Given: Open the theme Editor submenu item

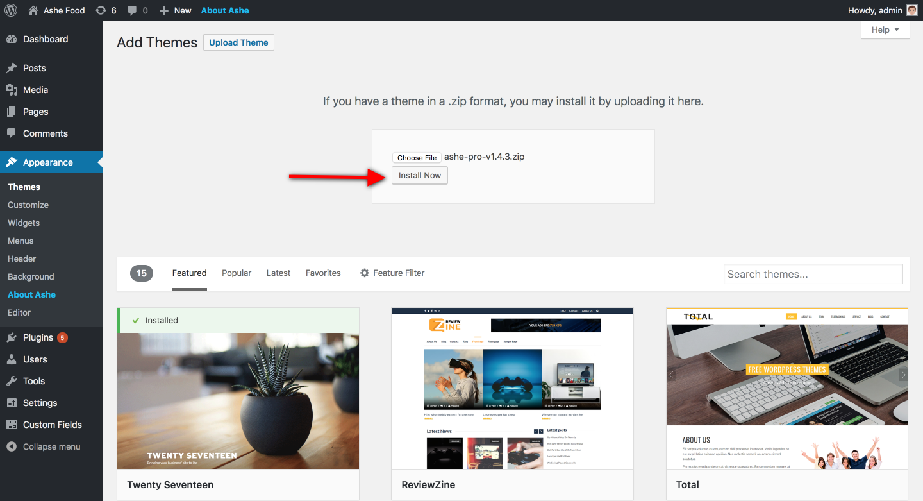Looking at the screenshot, I should [x=19, y=312].
